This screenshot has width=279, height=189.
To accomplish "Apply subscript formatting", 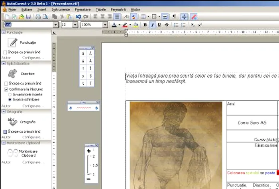I will [193, 25].
